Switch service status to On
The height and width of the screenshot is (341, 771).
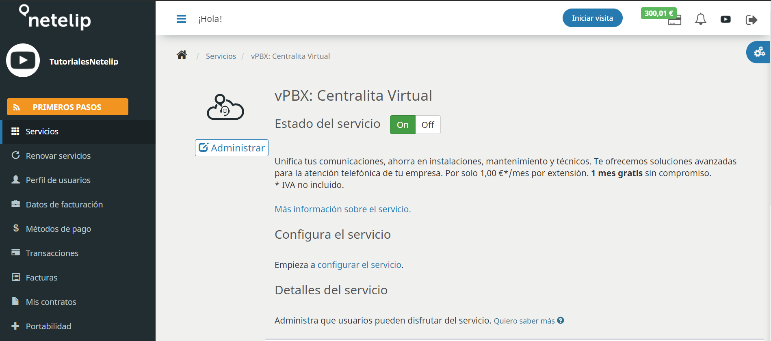403,125
